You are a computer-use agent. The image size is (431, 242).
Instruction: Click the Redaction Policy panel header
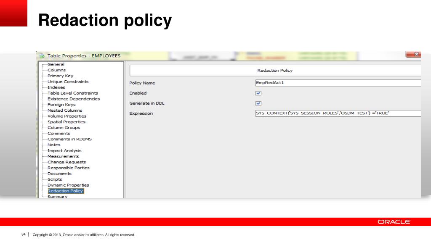(275, 71)
